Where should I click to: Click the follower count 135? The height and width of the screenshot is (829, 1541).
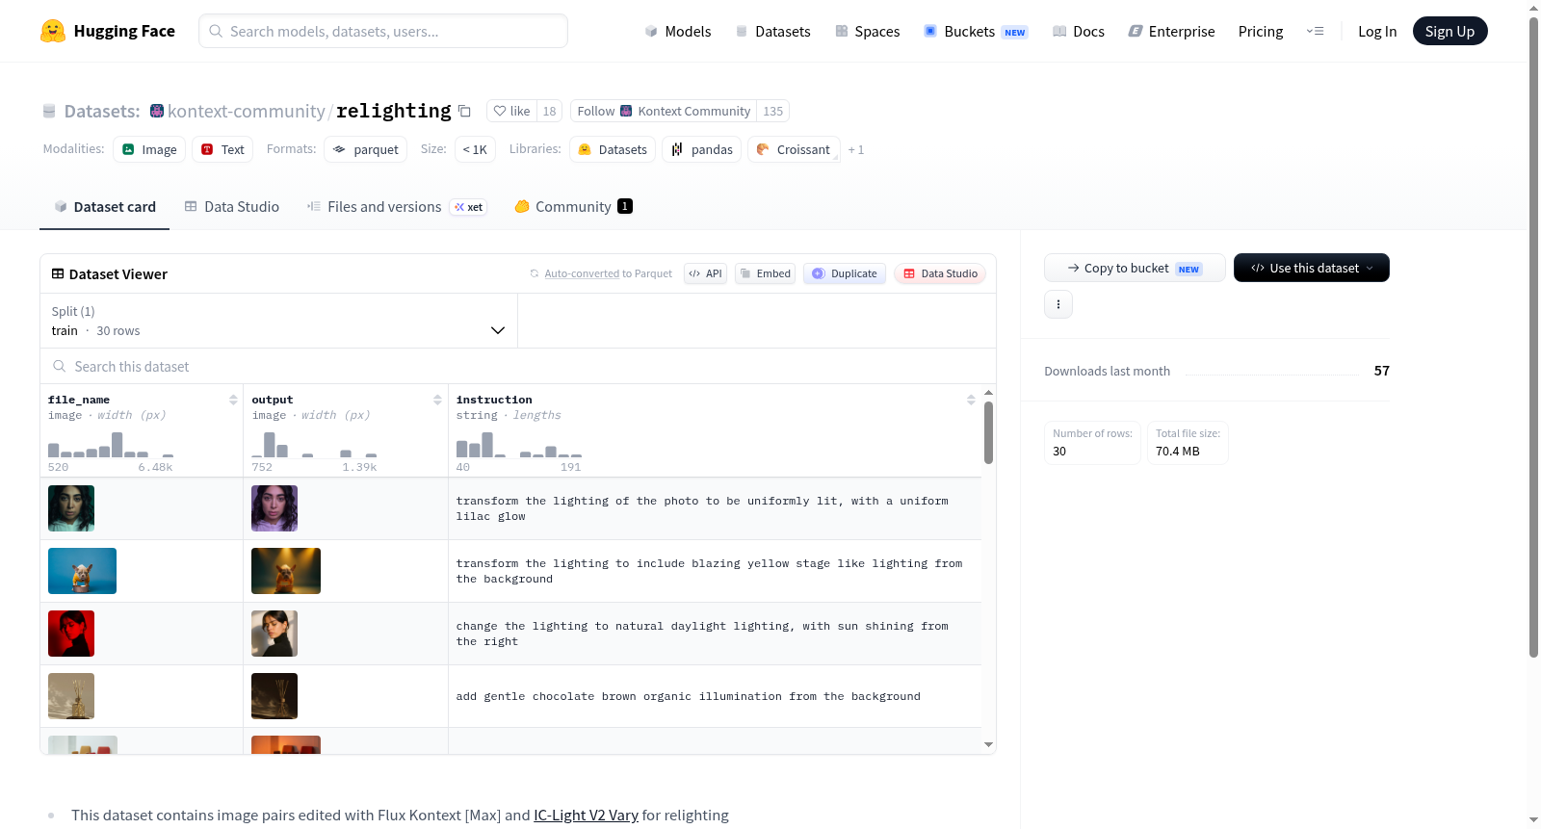click(772, 111)
